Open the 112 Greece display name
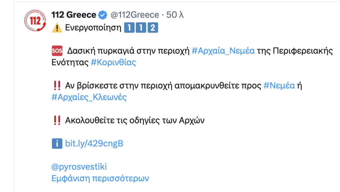340x192 pixels. click(74, 15)
